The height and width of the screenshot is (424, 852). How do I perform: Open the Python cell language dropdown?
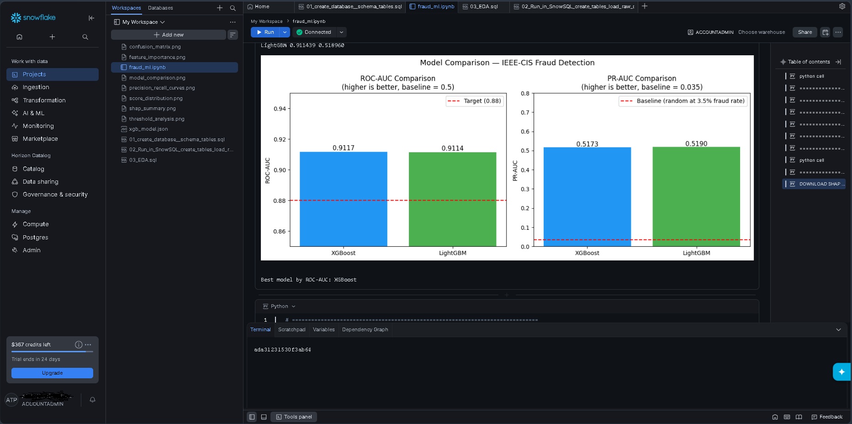pos(279,306)
